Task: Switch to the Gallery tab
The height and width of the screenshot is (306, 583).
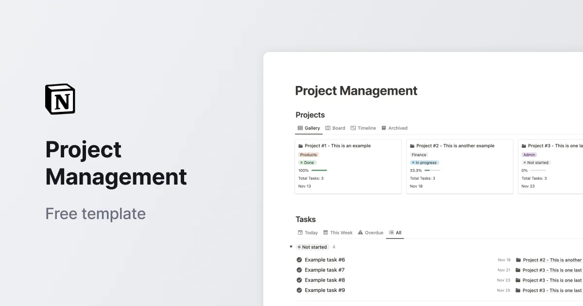Action: click(309, 128)
